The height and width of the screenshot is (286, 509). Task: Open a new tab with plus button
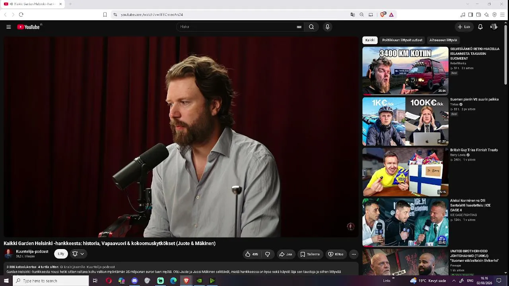click(x=70, y=4)
